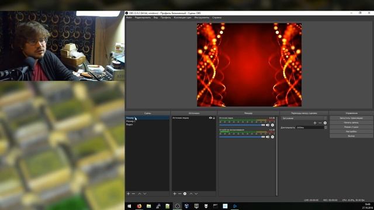The image size is (374, 210).
Task: Select the Номер 2 scene
Action: click(x=147, y=121)
